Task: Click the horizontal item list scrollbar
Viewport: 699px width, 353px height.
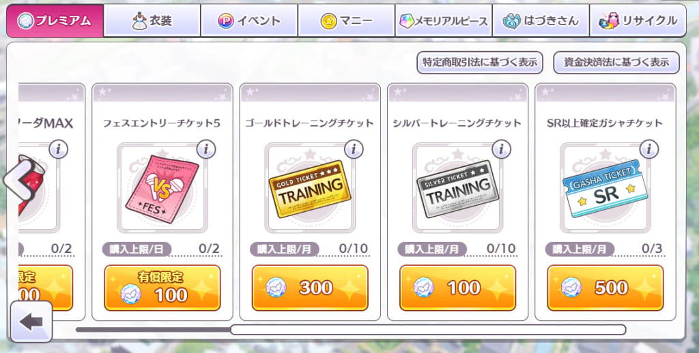Action: coord(428,329)
